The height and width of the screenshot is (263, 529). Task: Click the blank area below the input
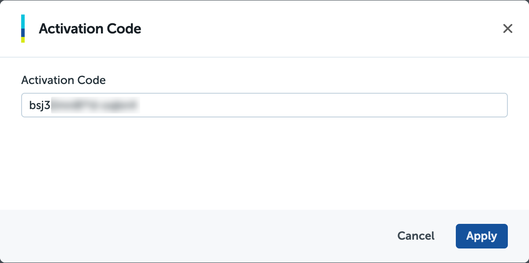point(264,163)
